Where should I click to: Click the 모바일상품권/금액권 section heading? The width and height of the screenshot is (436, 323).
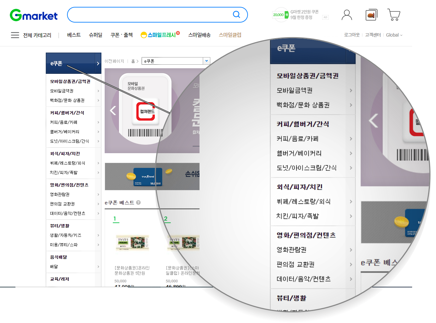[x=70, y=81]
